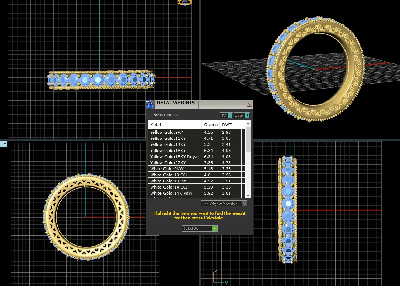The image size is (400, 286).
Task: Click the 5.18 grams value
Action: tap(208, 169)
